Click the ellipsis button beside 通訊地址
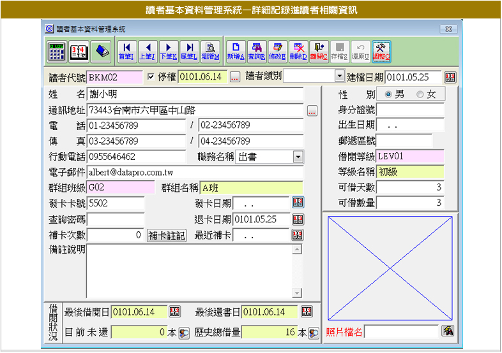 (312, 111)
